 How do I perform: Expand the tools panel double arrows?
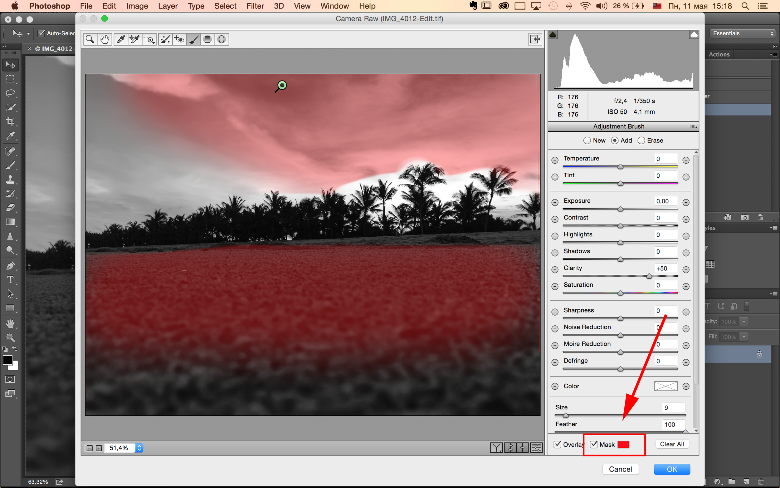(4, 47)
